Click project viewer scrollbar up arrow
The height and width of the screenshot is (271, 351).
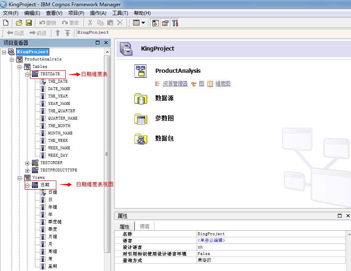click(107, 52)
